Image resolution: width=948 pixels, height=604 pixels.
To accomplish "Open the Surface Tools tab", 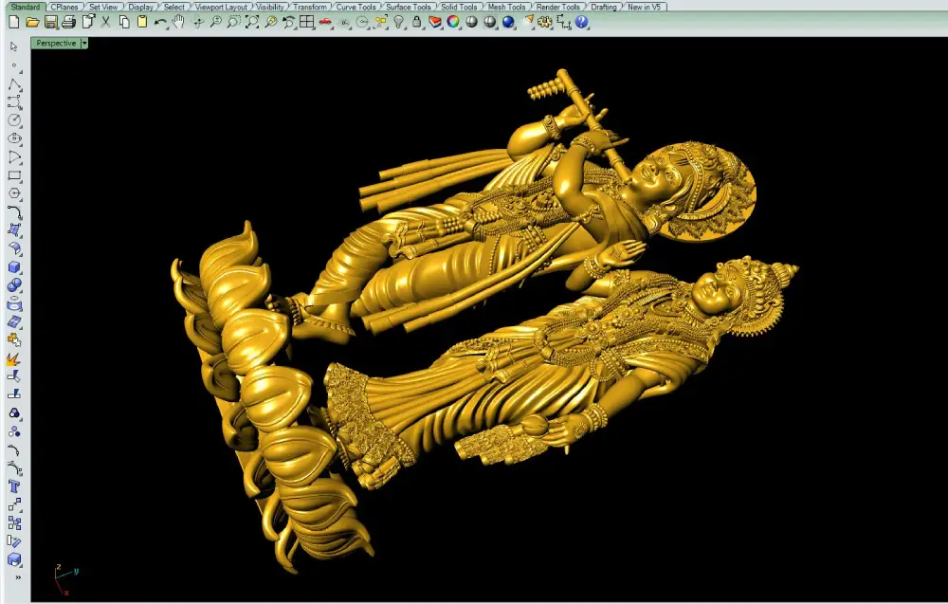I will (x=409, y=7).
